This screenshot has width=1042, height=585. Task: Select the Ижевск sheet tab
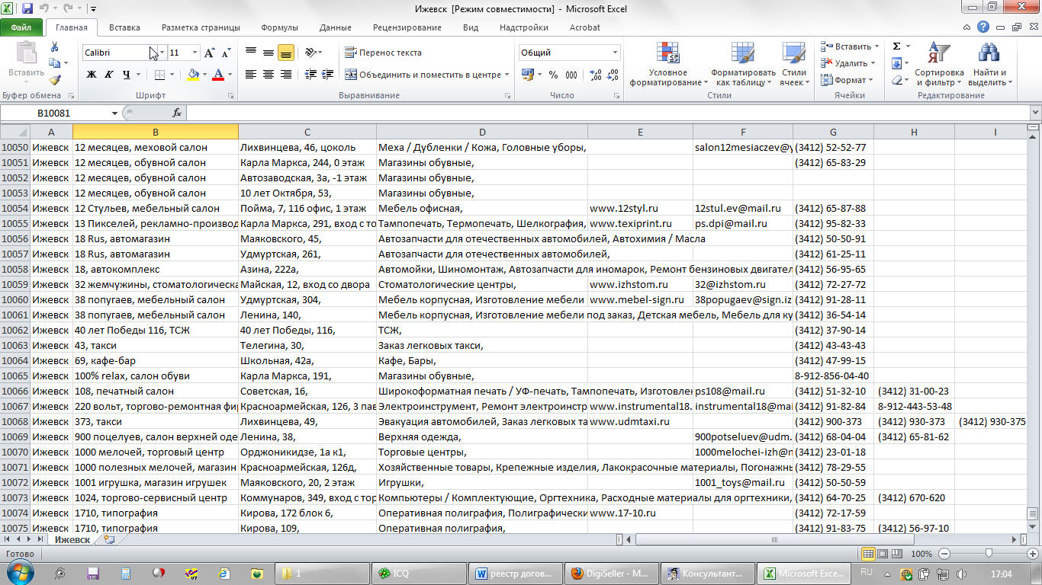coord(72,539)
